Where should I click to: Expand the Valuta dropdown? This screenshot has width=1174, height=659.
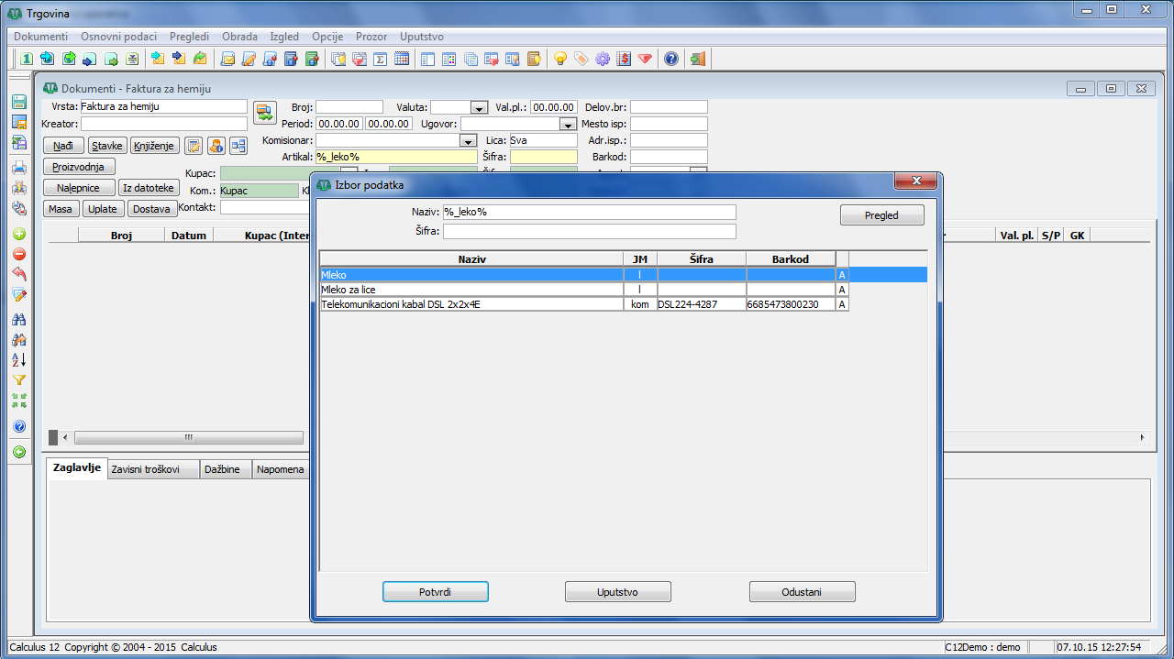(478, 107)
